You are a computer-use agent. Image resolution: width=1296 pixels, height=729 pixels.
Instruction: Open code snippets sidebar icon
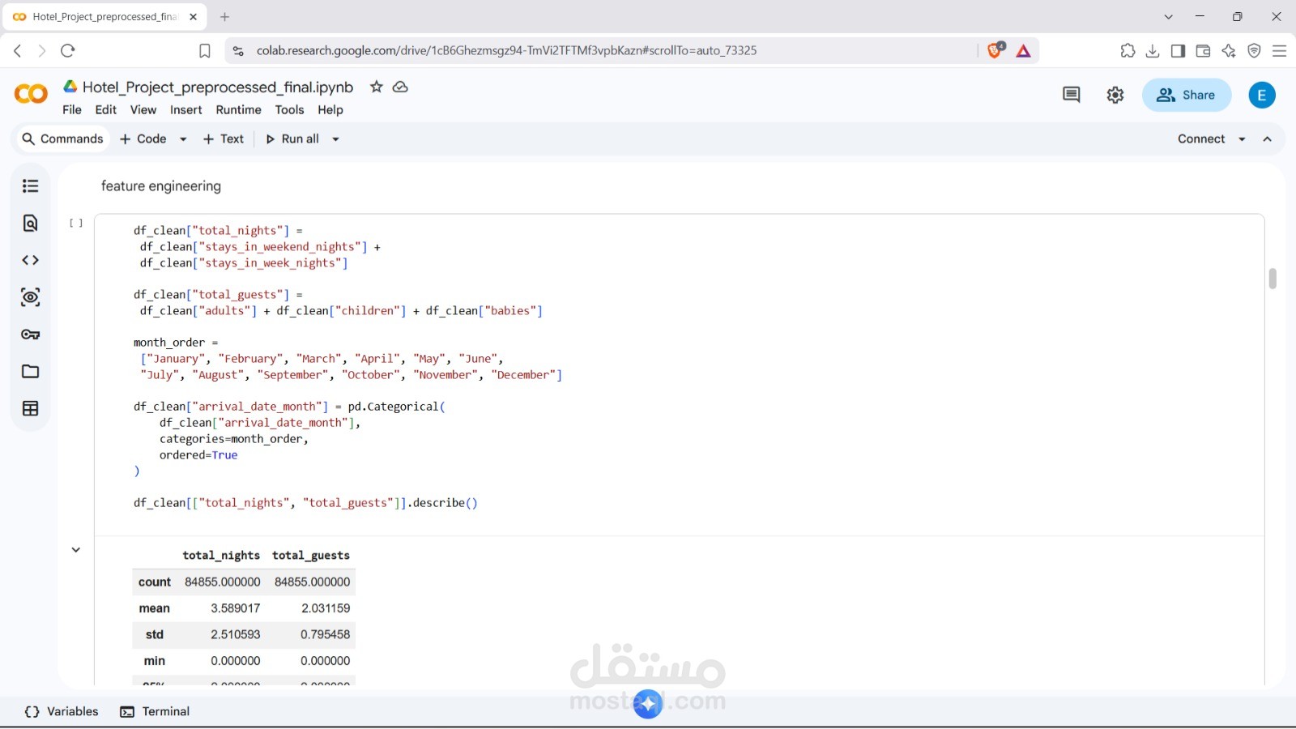(x=31, y=260)
